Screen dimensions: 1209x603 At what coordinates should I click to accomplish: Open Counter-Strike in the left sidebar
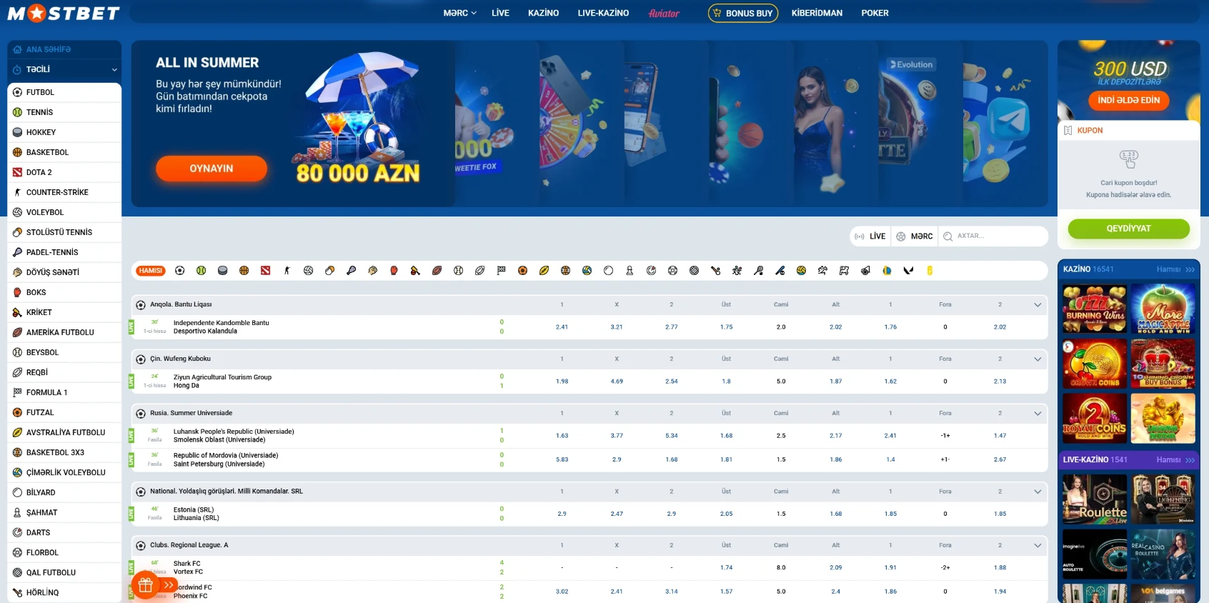[x=64, y=192]
